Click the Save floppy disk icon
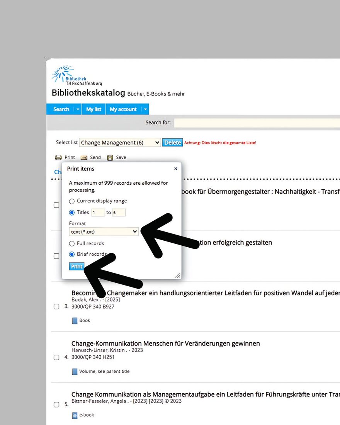Viewport: 340px width, 425px height. click(110, 158)
